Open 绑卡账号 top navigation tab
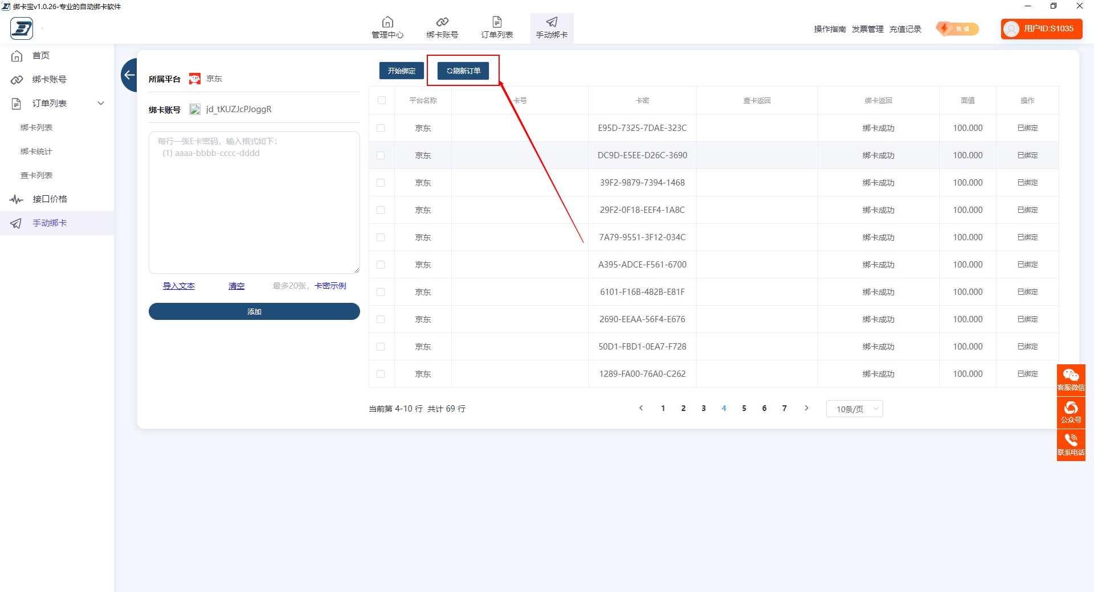 tap(442, 28)
